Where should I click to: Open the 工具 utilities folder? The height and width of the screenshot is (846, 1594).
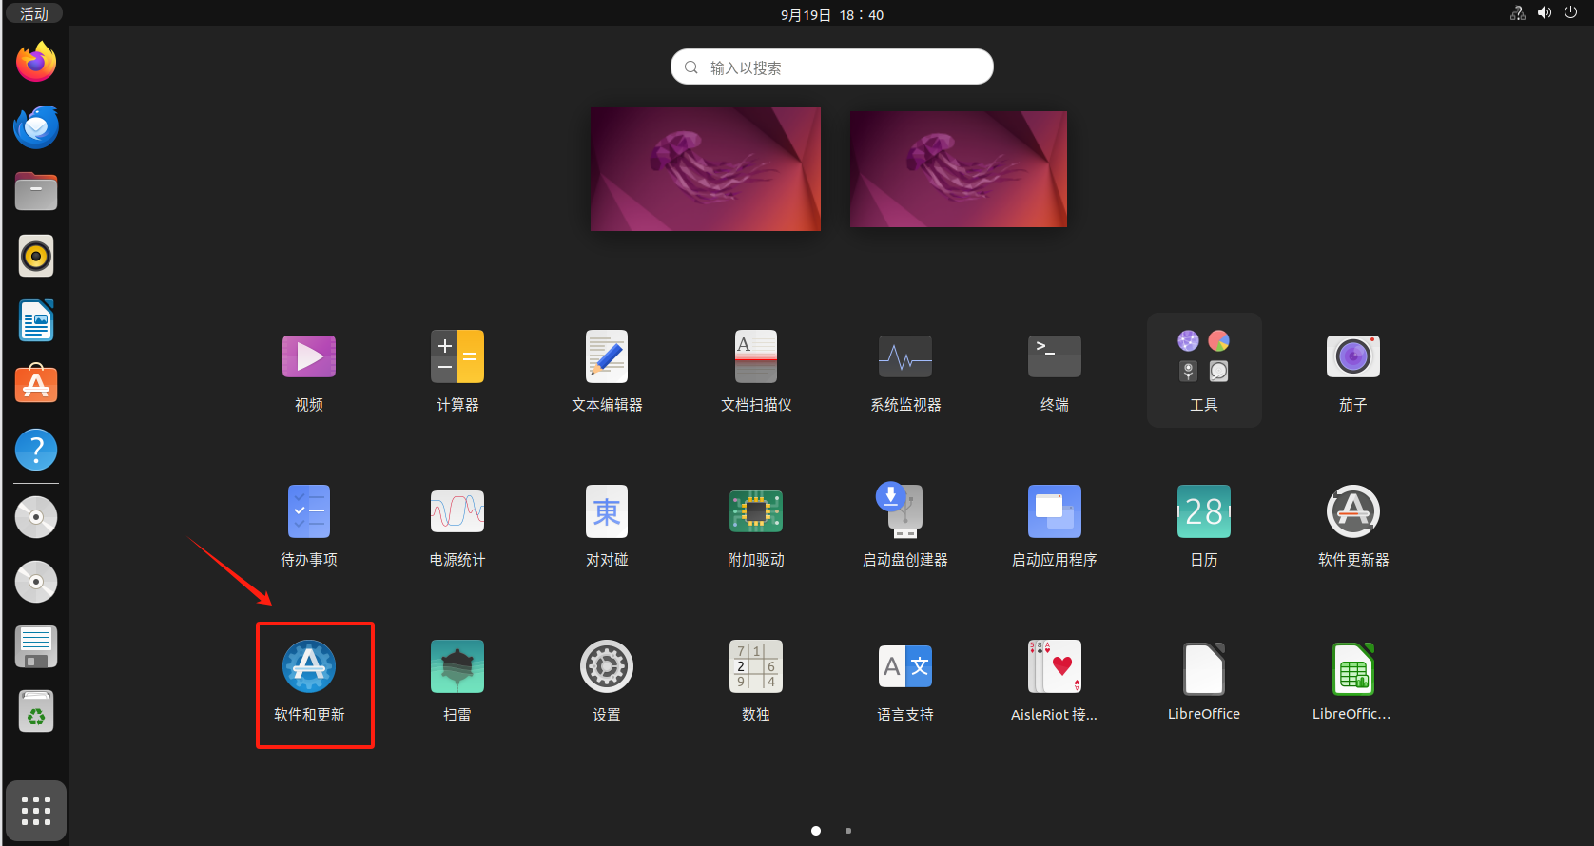pos(1204,371)
